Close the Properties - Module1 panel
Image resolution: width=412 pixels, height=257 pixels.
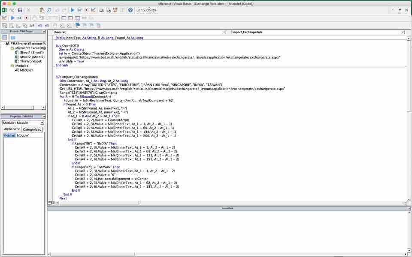point(44,117)
